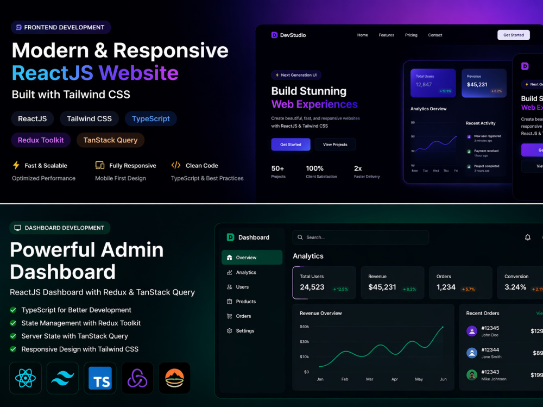The image size is (543, 407).
Task: Click the Redux logo tile
Action: pos(137,378)
